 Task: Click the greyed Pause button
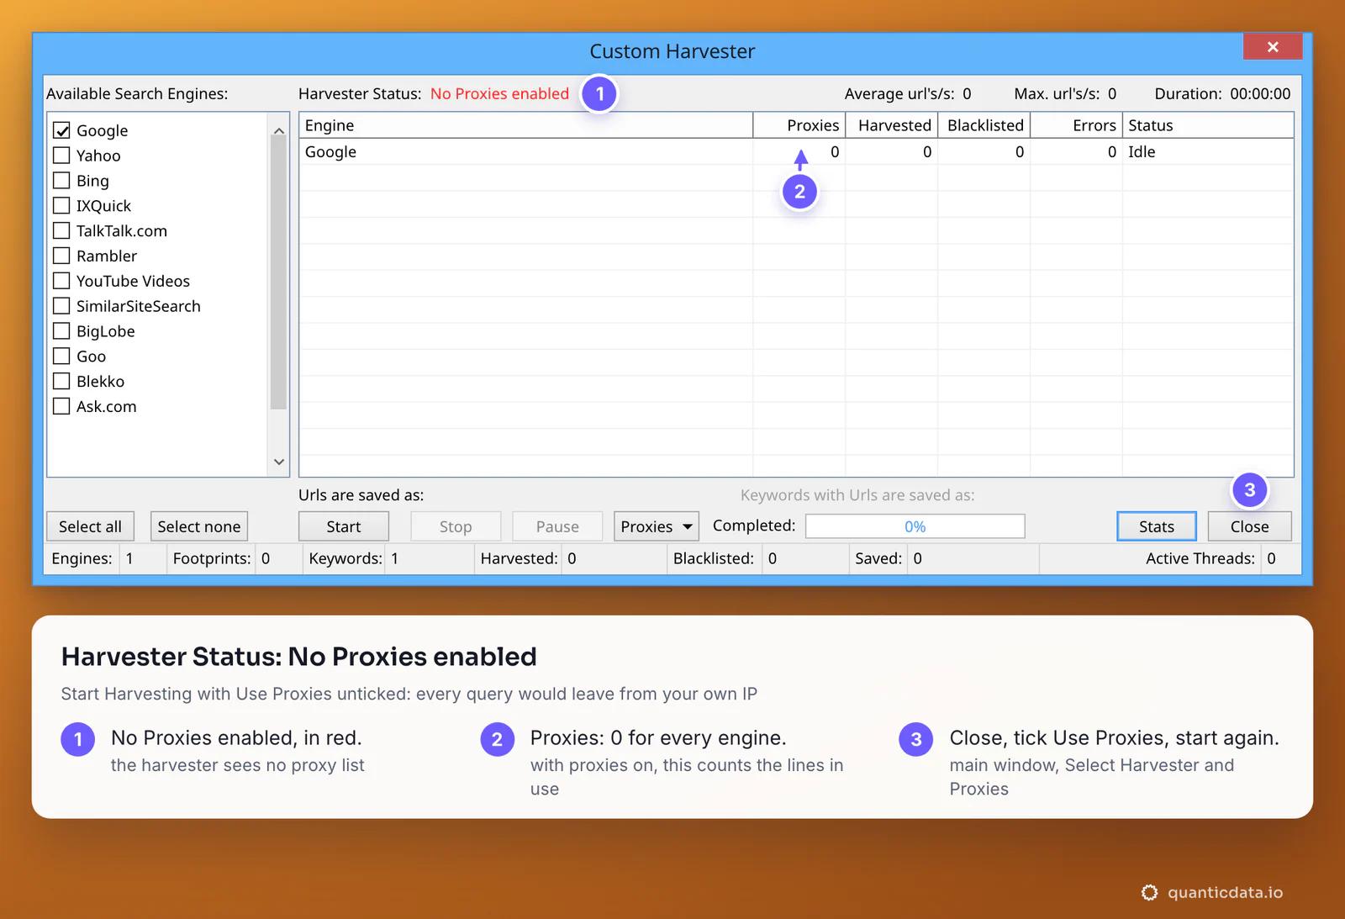(x=557, y=526)
